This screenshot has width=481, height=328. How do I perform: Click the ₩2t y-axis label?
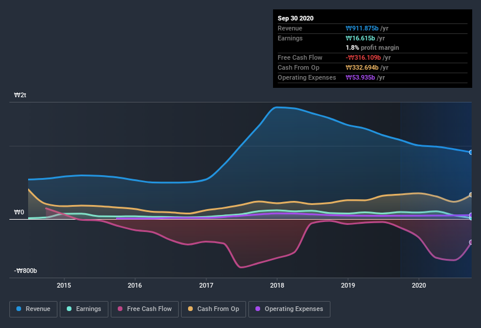point(20,95)
